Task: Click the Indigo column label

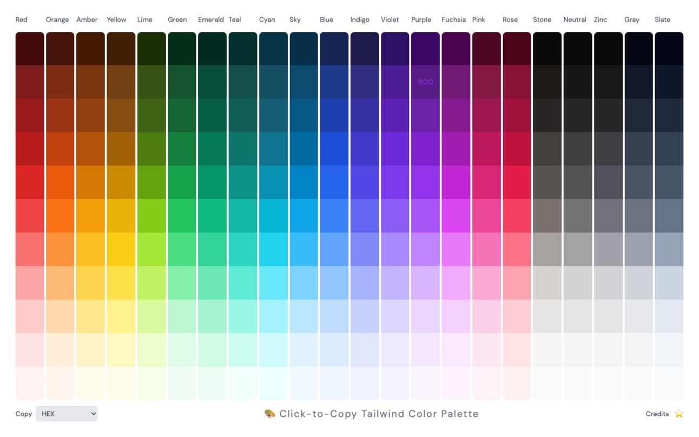Action: tap(360, 19)
